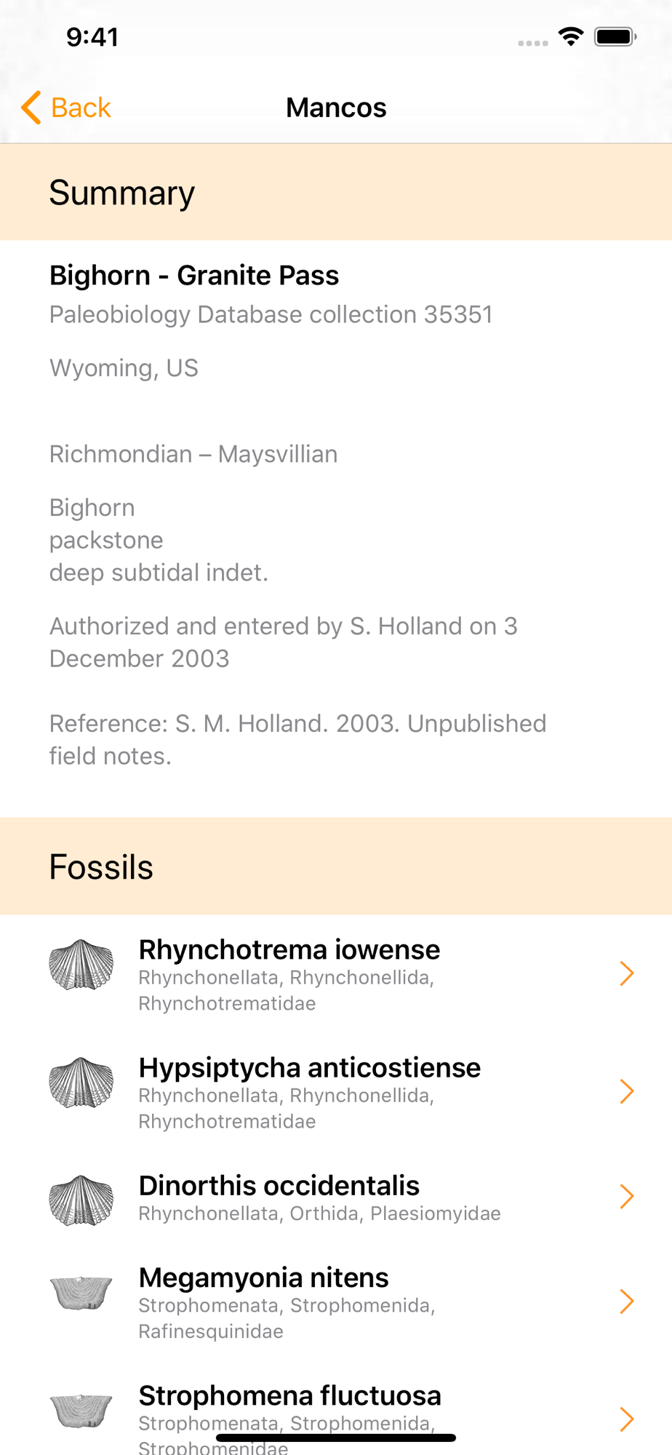
Task: Tap the home indicator bar
Action: tap(336, 1438)
